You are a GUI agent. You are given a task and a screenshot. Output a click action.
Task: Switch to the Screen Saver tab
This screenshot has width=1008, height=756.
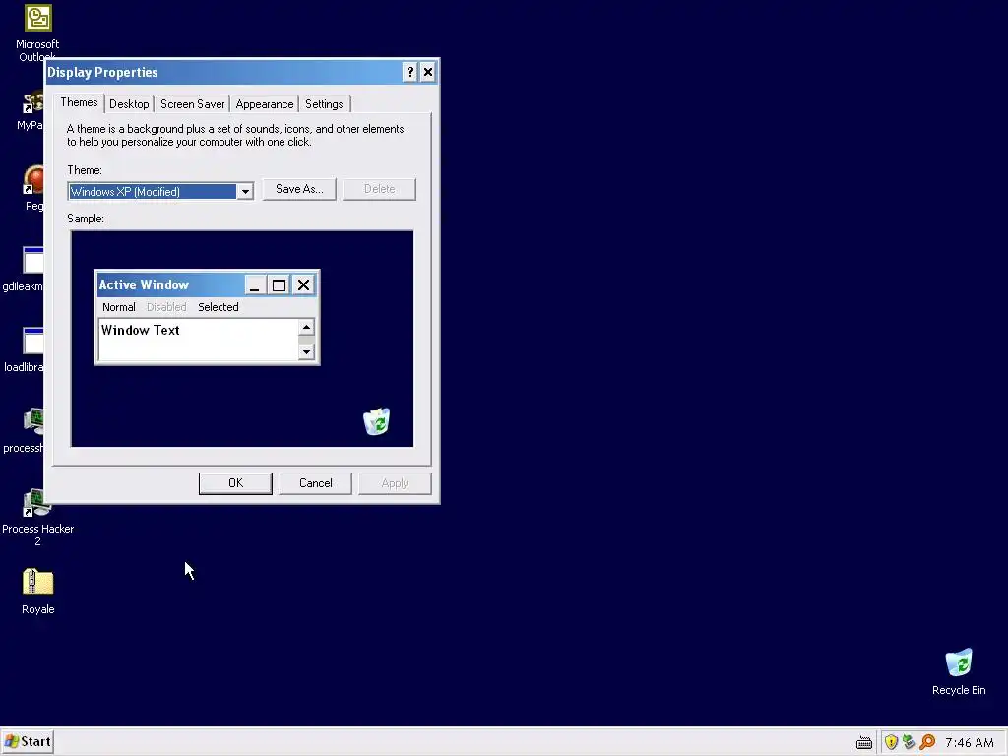pos(192,104)
